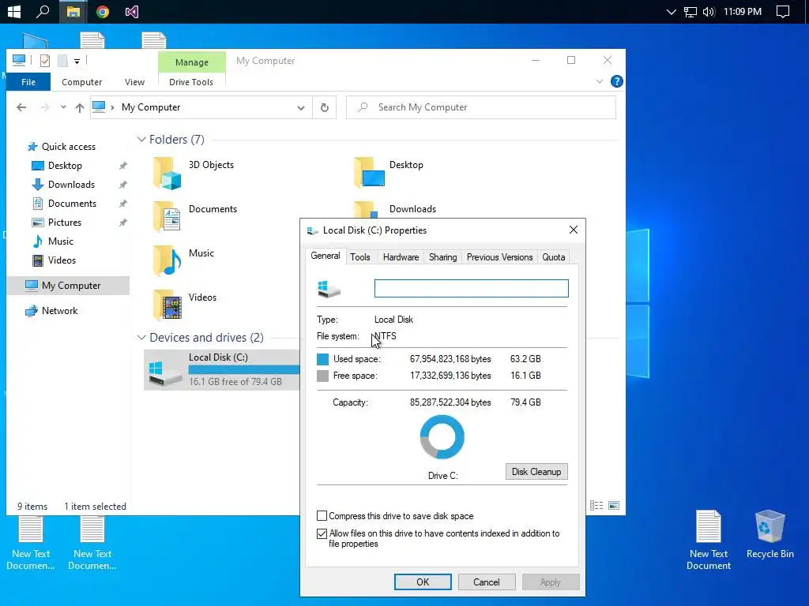Close the Local Disk Properties dialog
The width and height of the screenshot is (809, 606).
(574, 230)
